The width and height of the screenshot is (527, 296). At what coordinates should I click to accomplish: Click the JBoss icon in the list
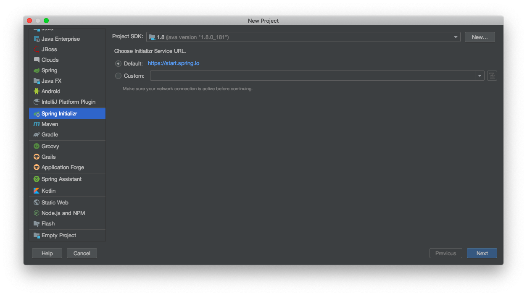coord(37,50)
